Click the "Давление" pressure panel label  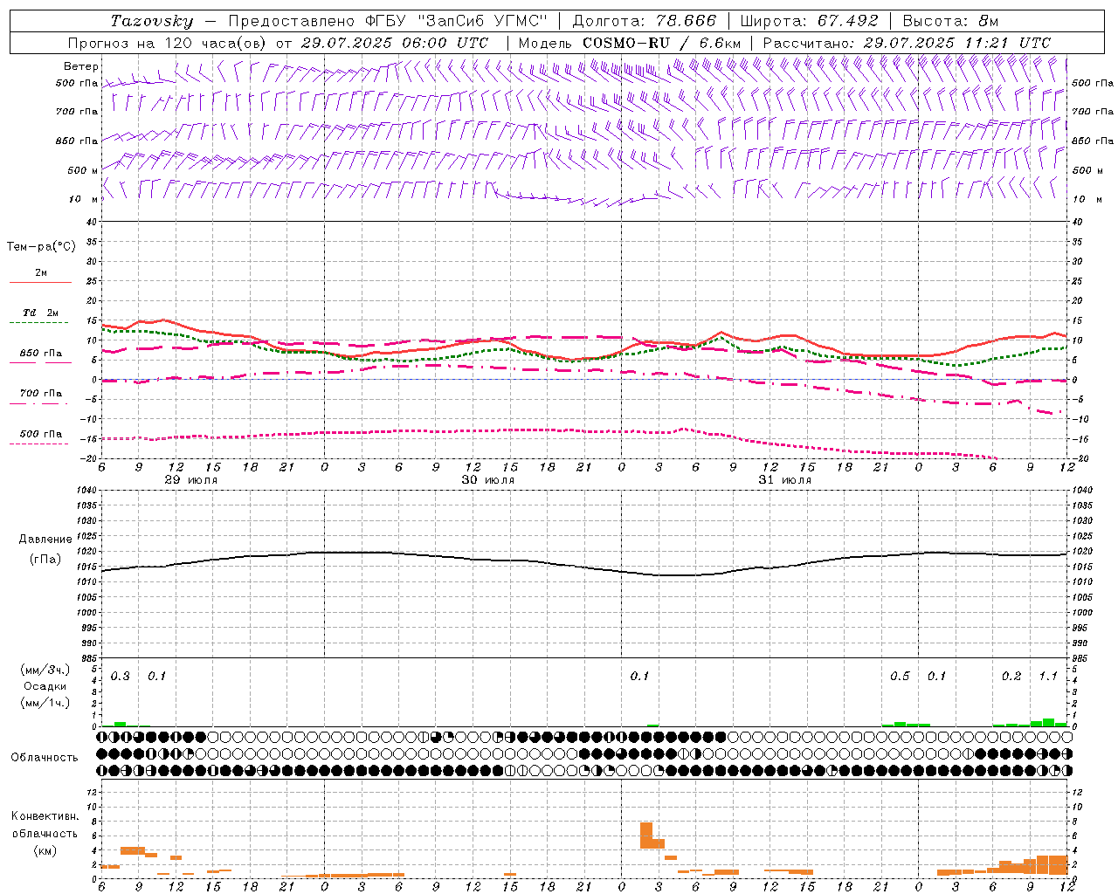coord(45,540)
